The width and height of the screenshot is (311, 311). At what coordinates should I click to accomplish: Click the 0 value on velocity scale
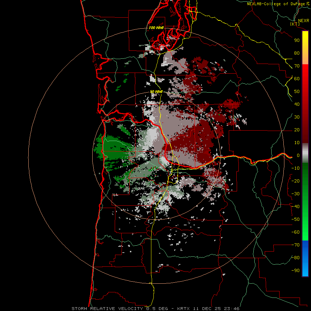coord(298,155)
